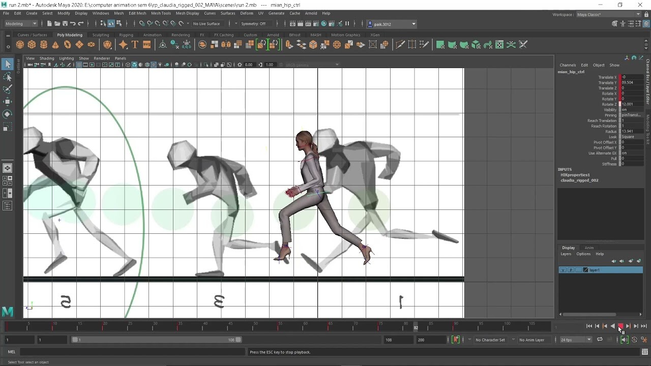
Task: Click Channels in the Channel Box menu
Action: point(568,65)
